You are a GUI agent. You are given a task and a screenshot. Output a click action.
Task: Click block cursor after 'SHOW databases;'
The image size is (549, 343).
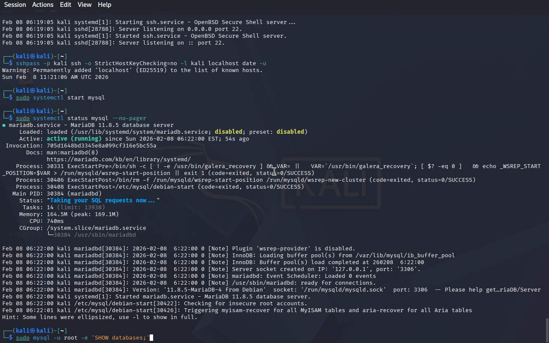click(x=151, y=338)
